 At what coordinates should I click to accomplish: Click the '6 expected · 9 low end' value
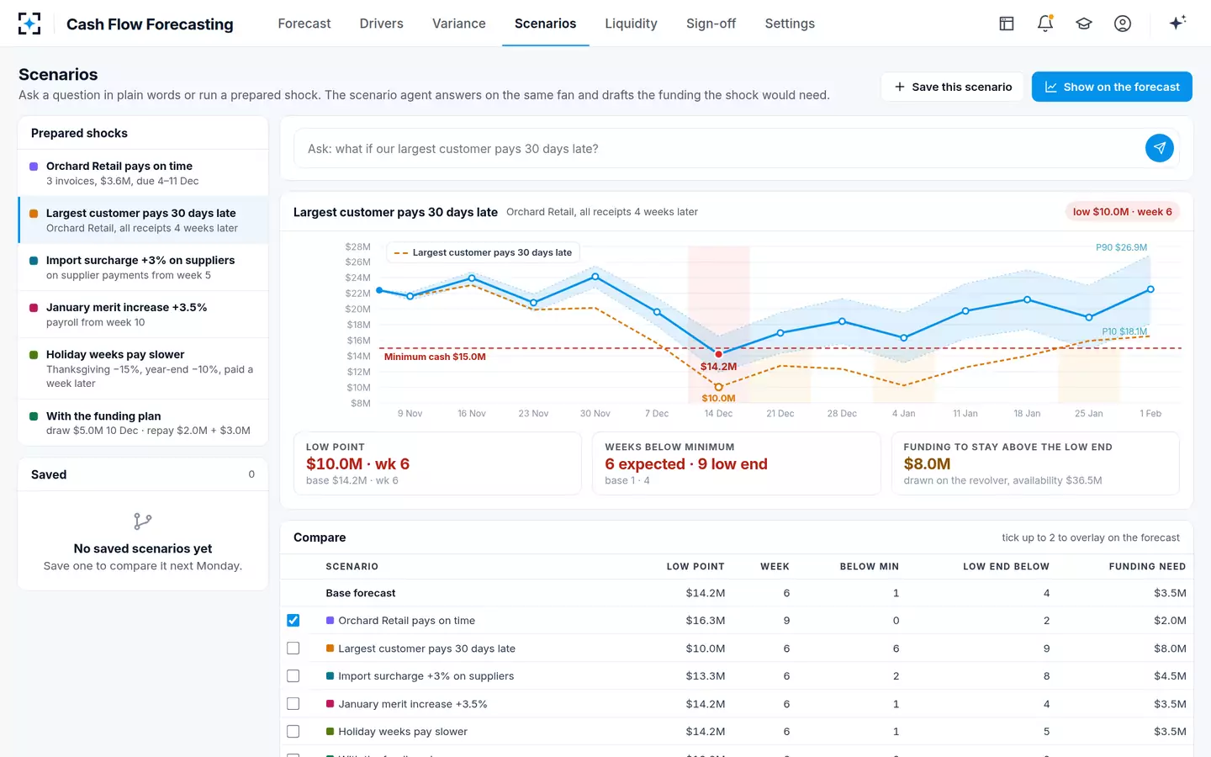[x=686, y=464]
